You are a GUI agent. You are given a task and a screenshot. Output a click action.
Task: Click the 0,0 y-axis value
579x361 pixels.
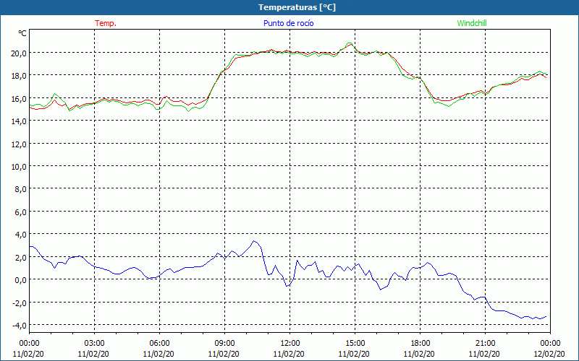coord(21,280)
